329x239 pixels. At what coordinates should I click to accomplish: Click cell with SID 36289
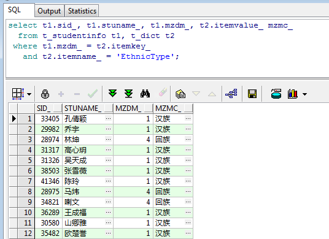[48, 213]
